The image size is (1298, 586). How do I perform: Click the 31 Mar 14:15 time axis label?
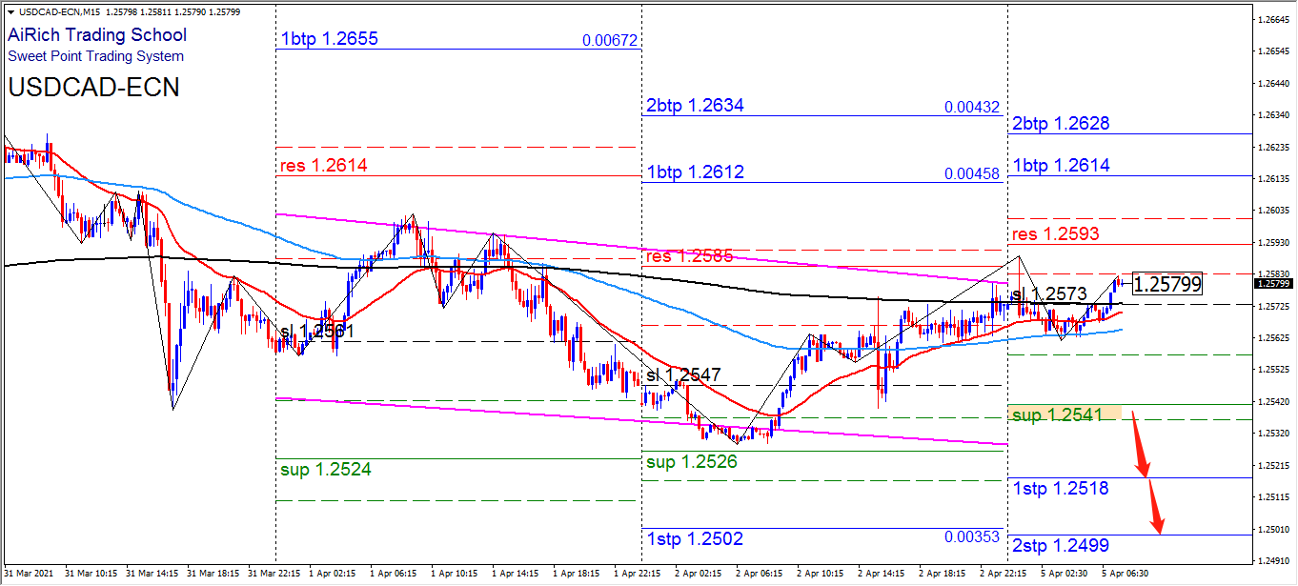coord(152,575)
